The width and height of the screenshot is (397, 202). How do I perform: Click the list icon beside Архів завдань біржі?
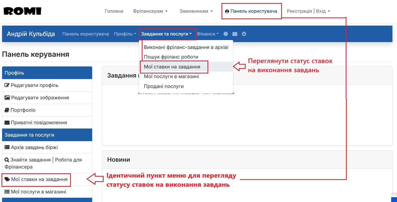tap(7, 147)
